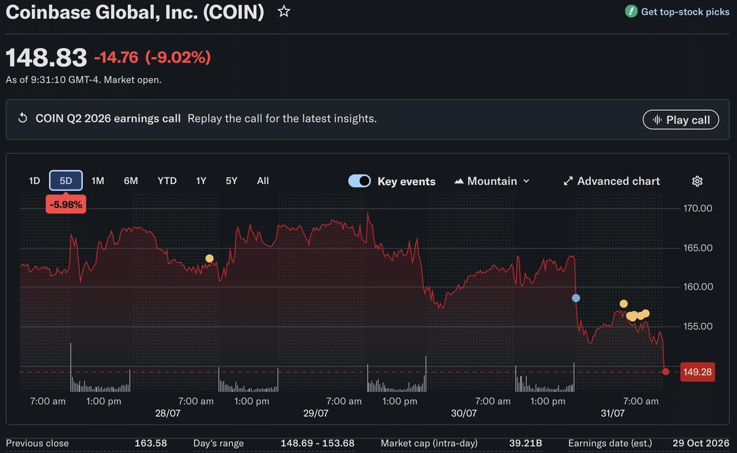The height and width of the screenshot is (453, 737).
Task: Click the 31/07 date label
Action: (x=612, y=413)
